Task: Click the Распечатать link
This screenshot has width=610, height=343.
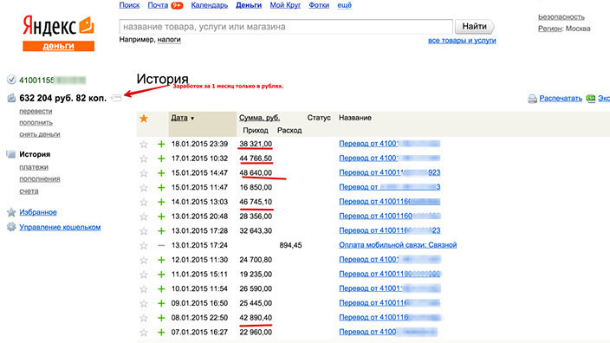Action: coord(561,99)
